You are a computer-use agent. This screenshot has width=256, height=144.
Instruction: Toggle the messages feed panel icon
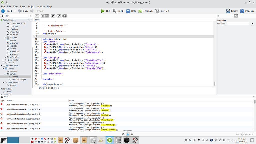pos(132,134)
